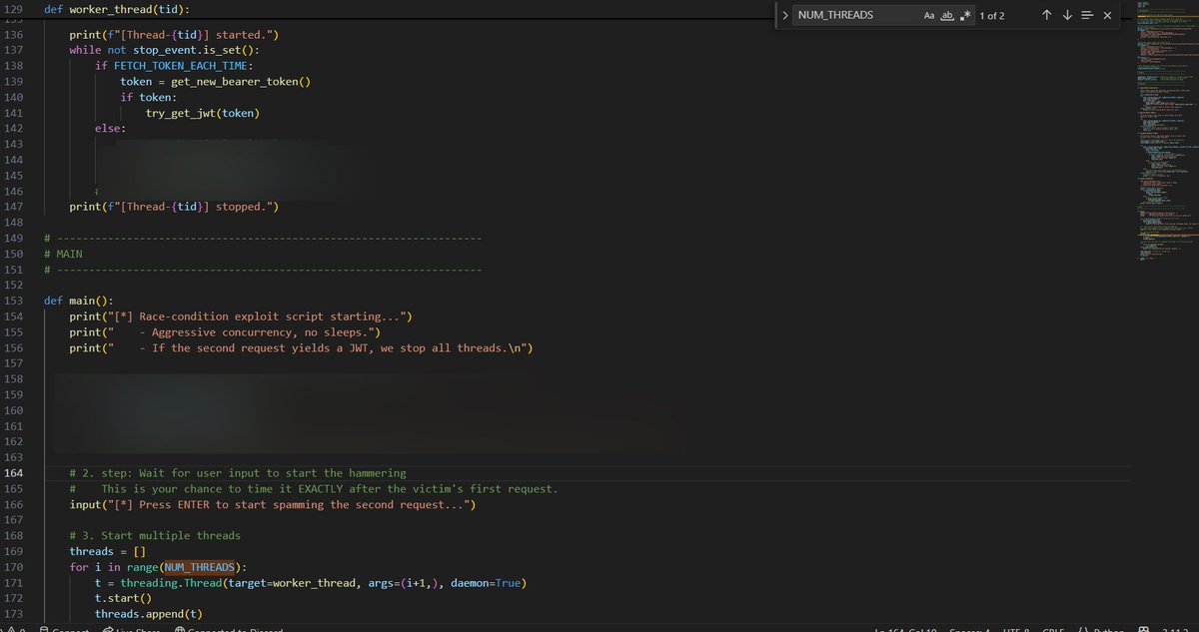
Task: Click 'threads = []' assignment line
Action: (x=108, y=551)
